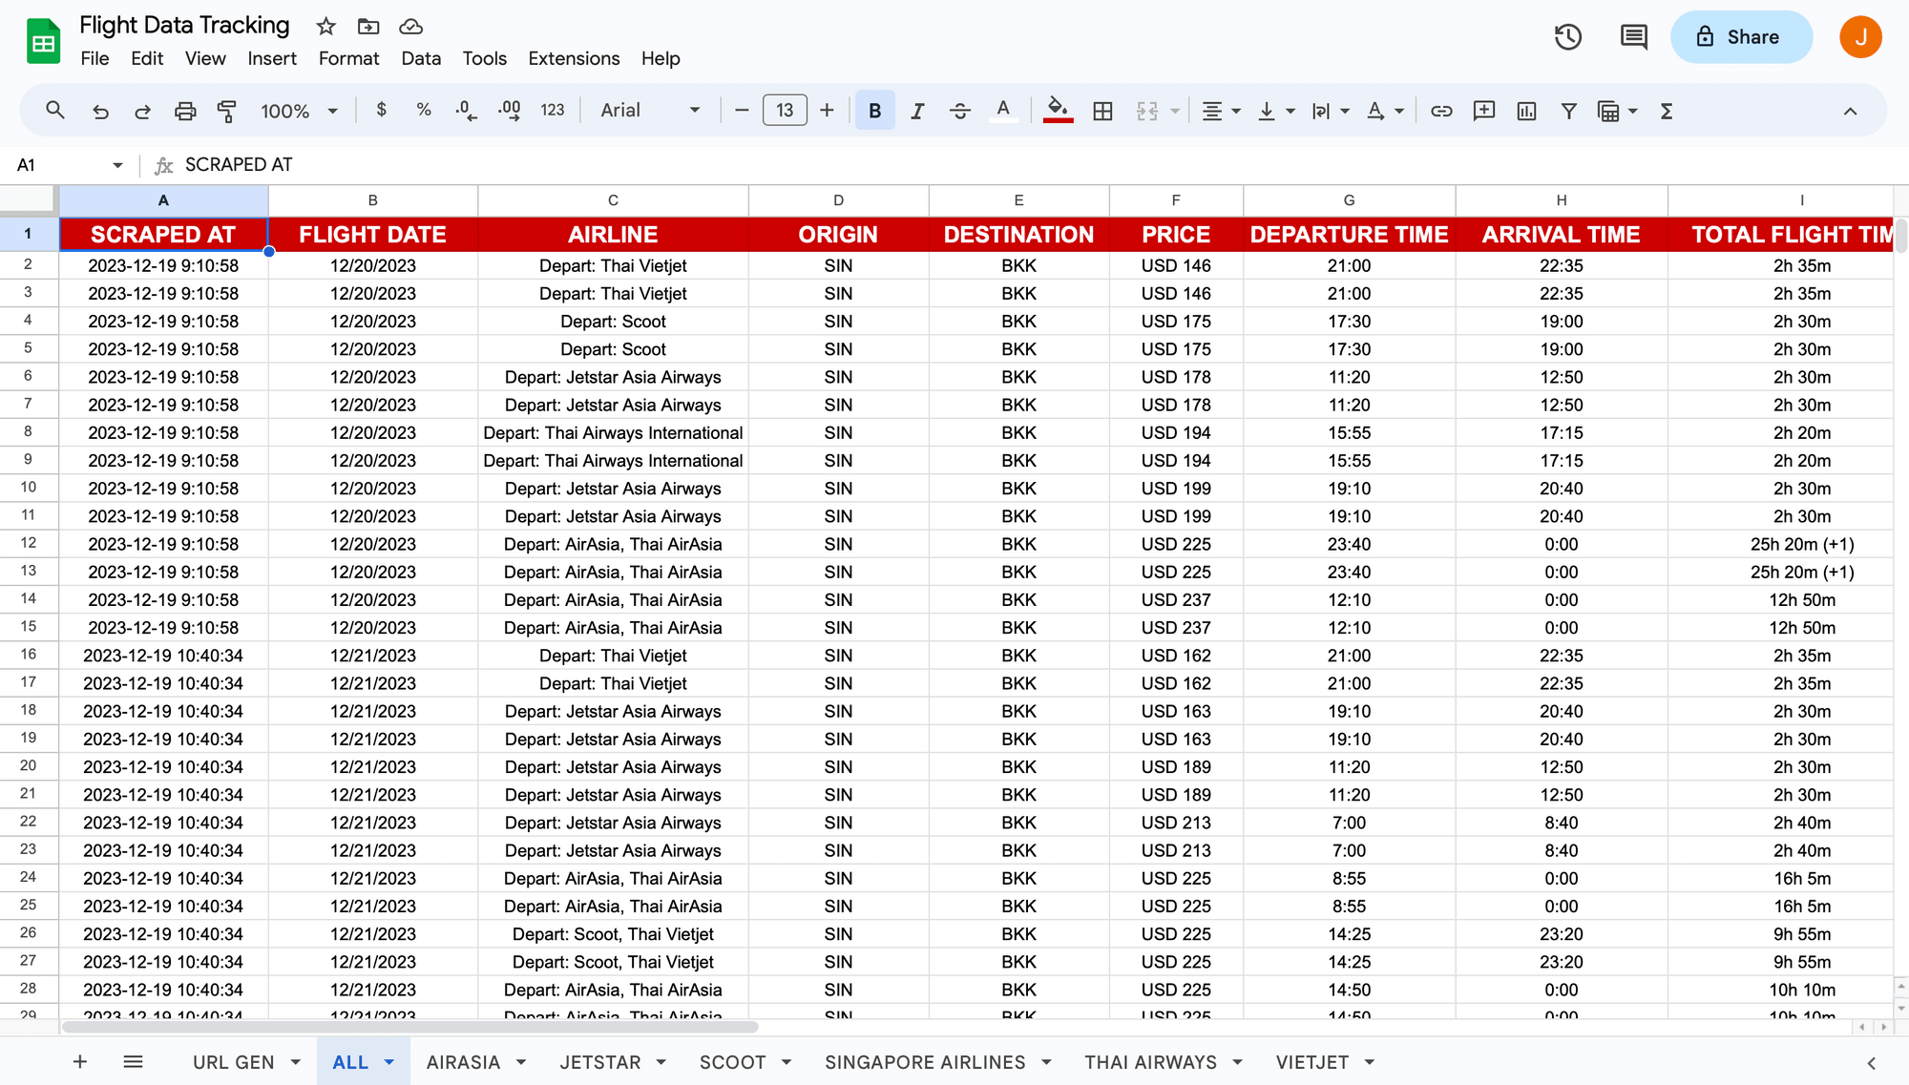Switch to the THAI AIRWAYS sheet tab

coord(1150,1061)
